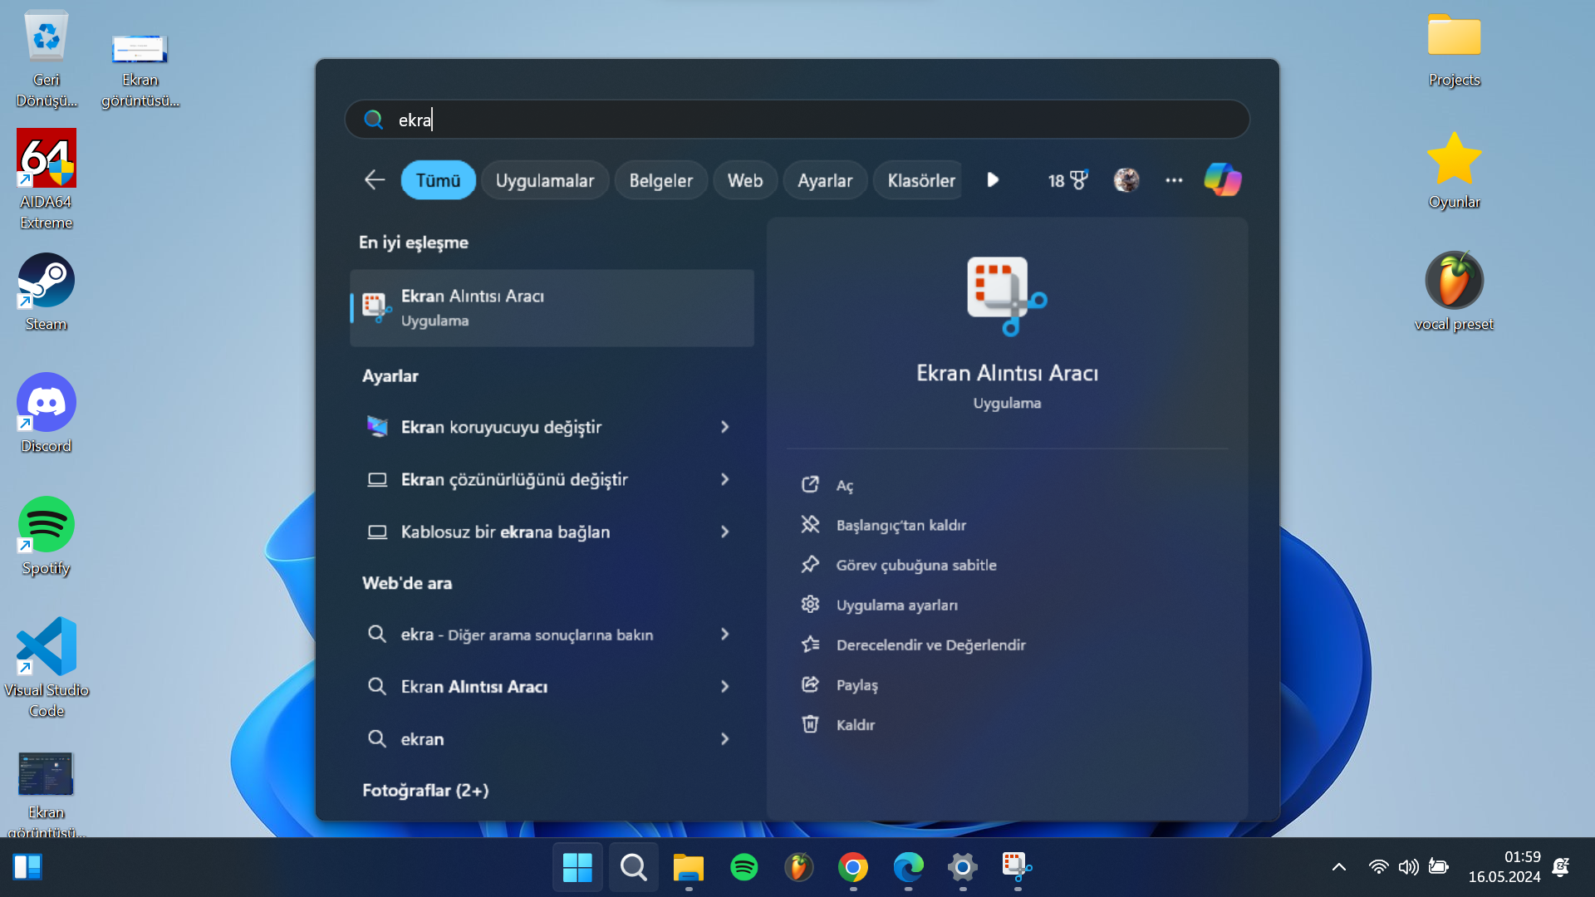Select the Ekran Alıntısı Aracı best match
Viewport: 1595px width, 897px height.
tap(552, 307)
